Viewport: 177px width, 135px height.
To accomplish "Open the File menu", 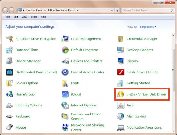I will (x=8, y=17).
